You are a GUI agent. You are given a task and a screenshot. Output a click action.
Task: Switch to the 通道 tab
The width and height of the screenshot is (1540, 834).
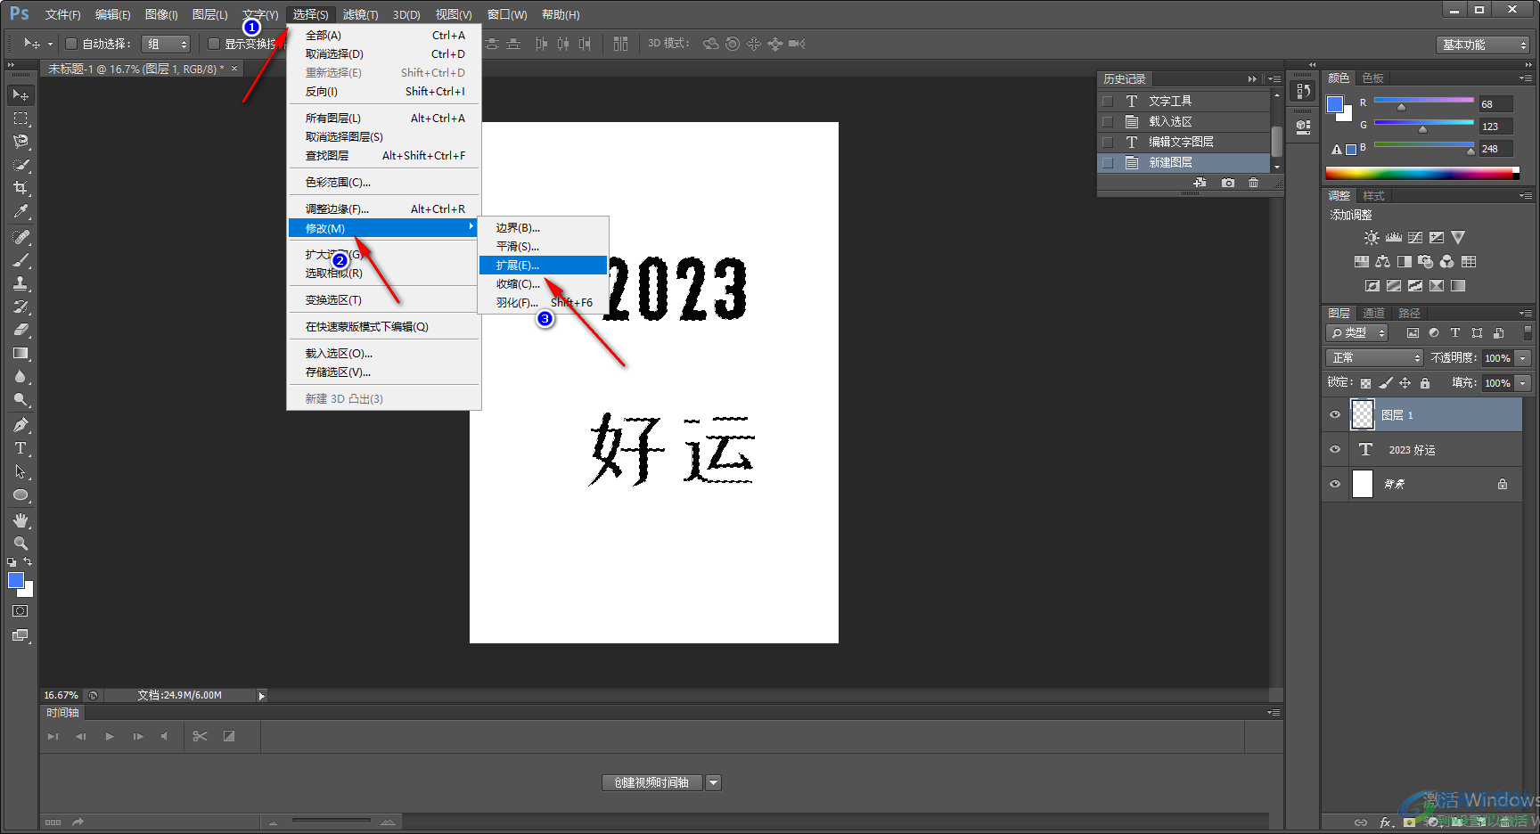1373,314
